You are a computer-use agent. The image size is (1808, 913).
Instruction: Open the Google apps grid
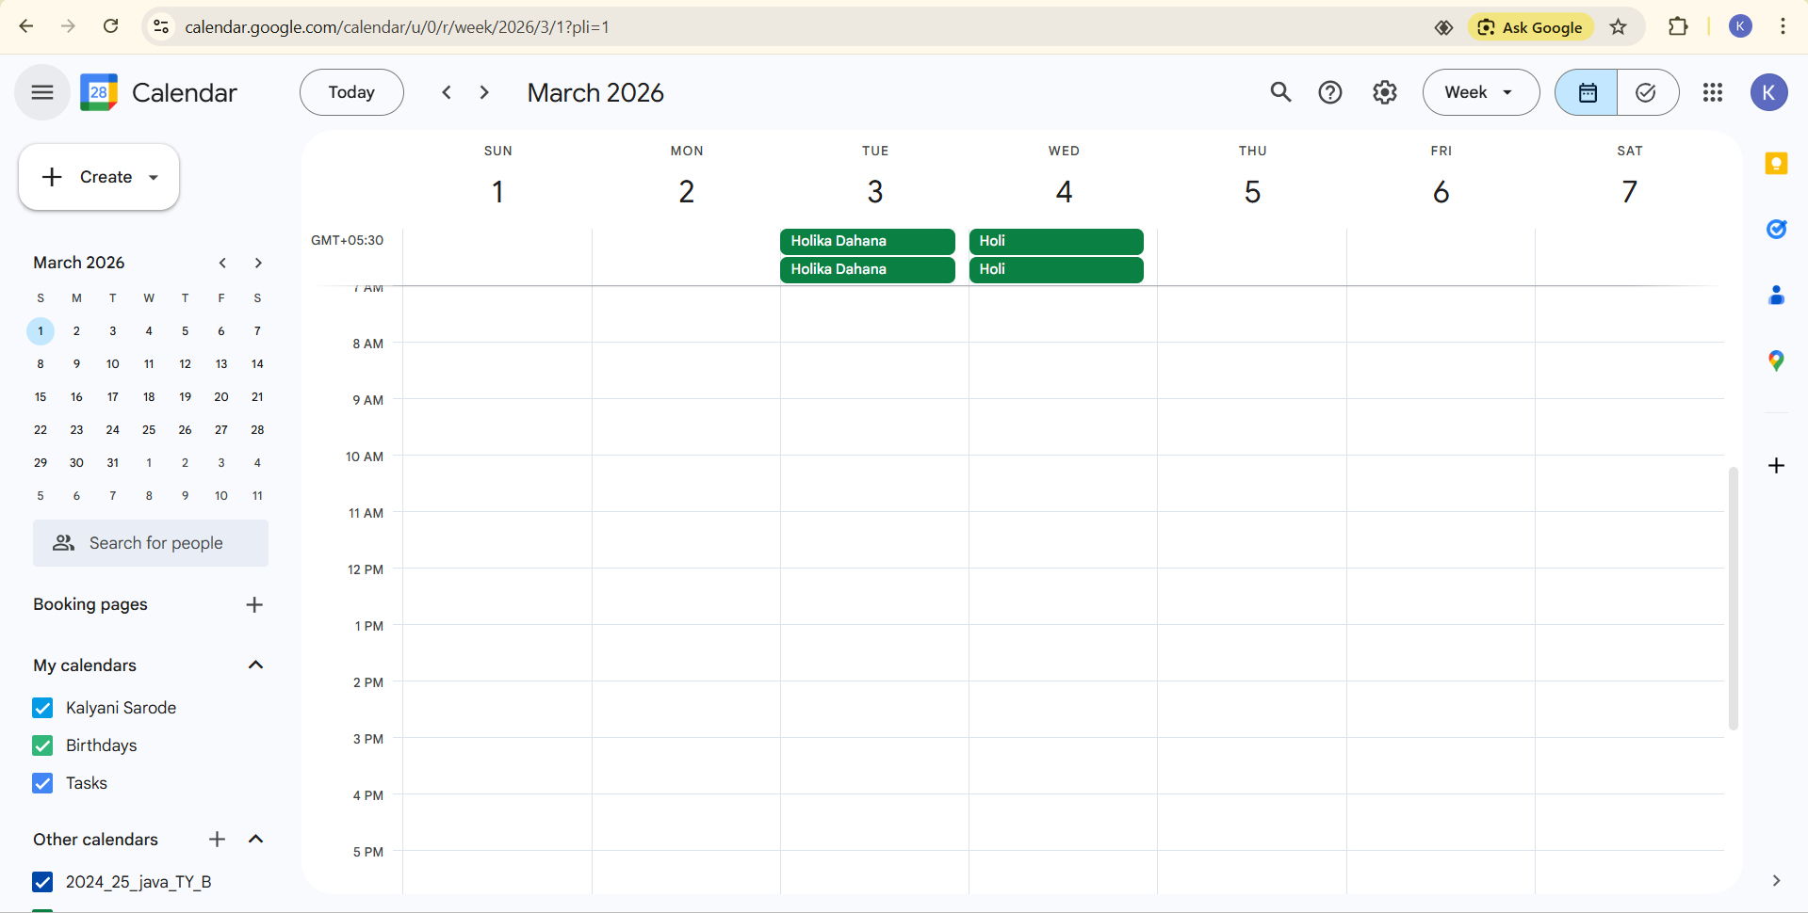tap(1712, 92)
